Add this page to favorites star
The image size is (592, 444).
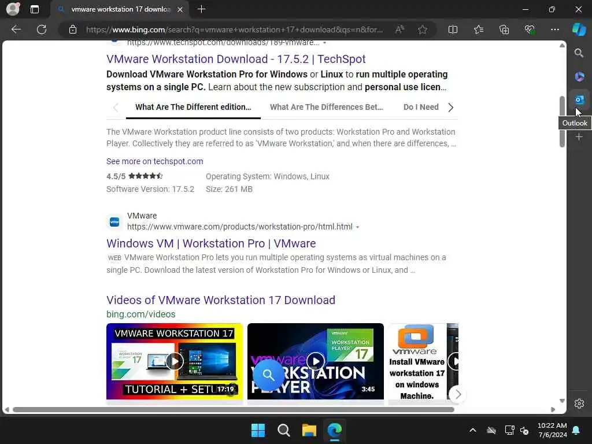[423, 29]
